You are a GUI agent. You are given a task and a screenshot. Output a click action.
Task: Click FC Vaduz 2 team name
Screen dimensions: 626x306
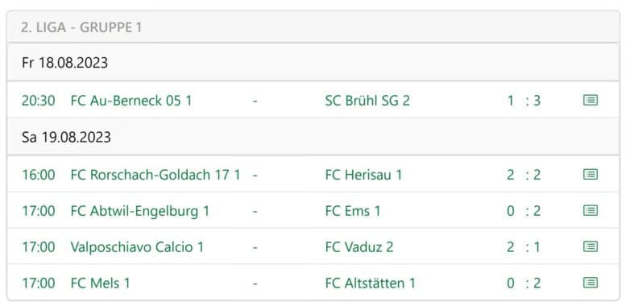[x=359, y=247]
